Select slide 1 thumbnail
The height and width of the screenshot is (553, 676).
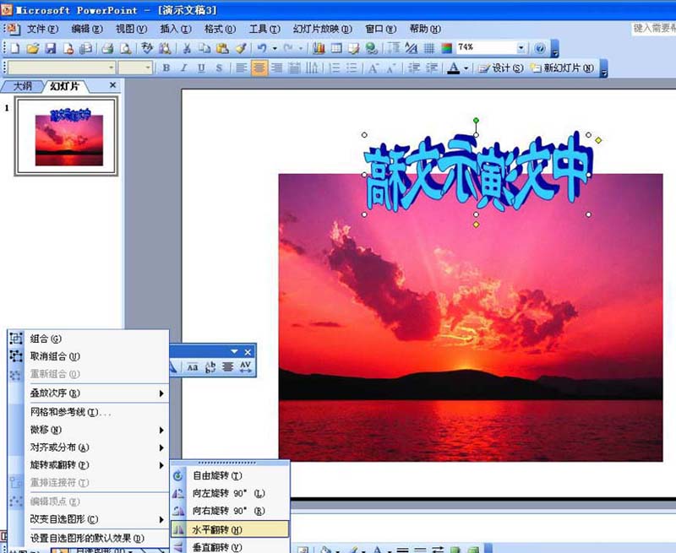point(67,136)
